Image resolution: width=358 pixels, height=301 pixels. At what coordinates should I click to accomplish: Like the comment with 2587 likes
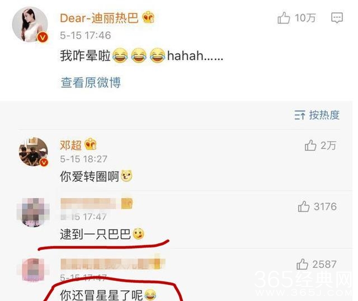click(302, 264)
